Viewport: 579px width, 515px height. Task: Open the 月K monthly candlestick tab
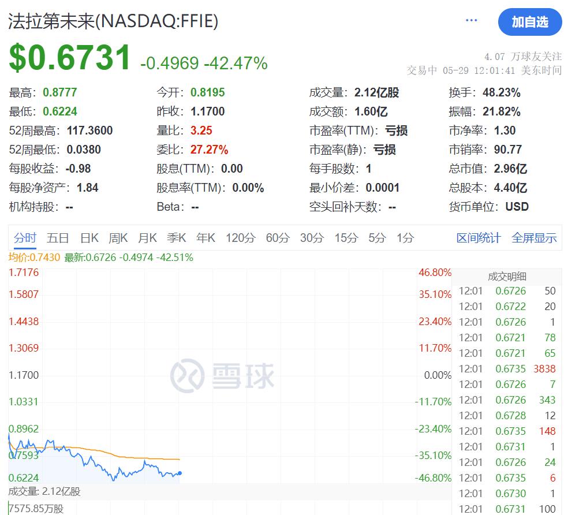click(147, 238)
